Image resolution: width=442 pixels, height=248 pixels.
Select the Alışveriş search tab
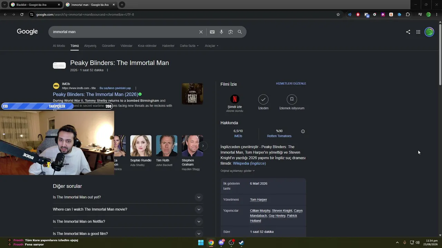(x=90, y=46)
